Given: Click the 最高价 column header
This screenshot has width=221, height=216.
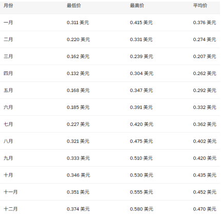Looking at the screenshot, I should pyautogui.click(x=137, y=6).
